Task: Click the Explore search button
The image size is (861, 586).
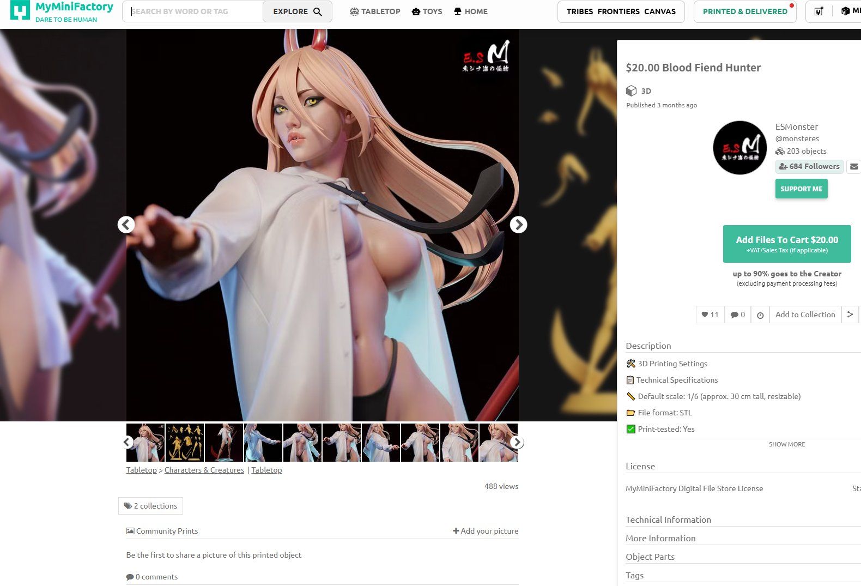Action: tap(298, 11)
